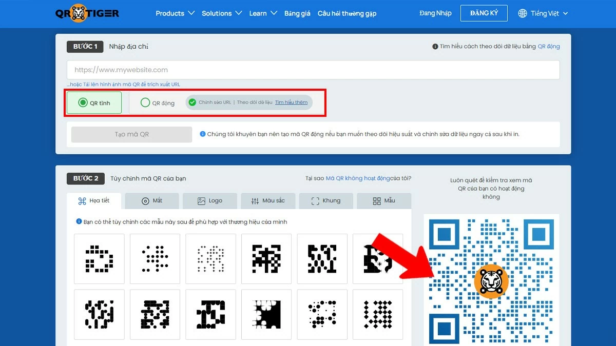The width and height of the screenshot is (616, 346).
Task: Click the website URL input field
Action: coord(313,69)
